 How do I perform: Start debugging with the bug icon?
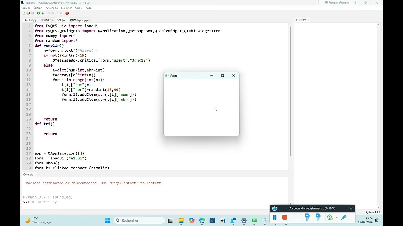(43, 13)
